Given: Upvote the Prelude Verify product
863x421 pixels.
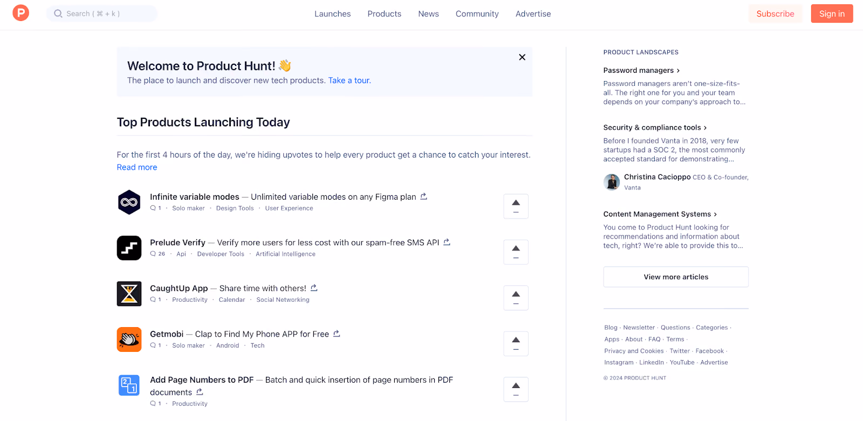Looking at the screenshot, I should [516, 252].
